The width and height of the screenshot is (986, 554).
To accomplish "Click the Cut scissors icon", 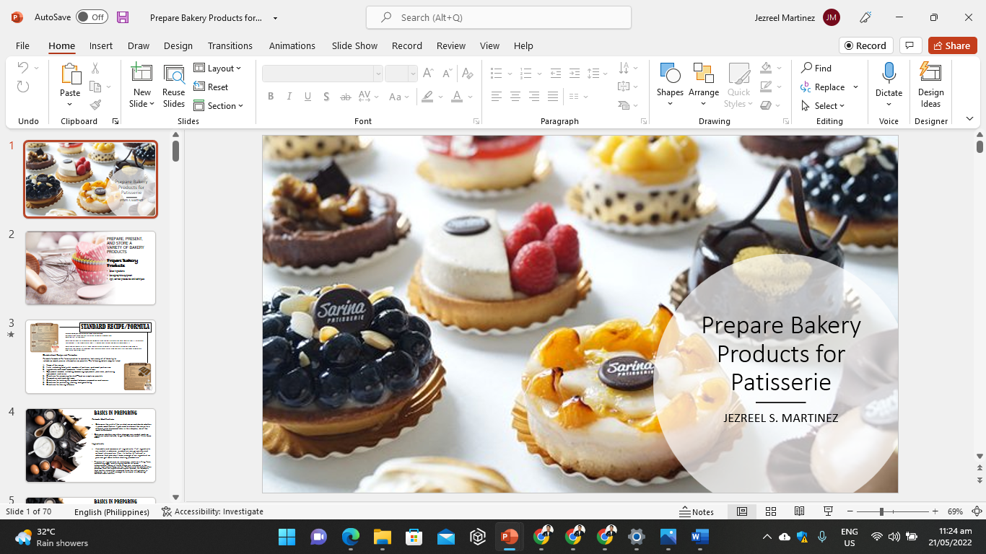I will click(95, 68).
